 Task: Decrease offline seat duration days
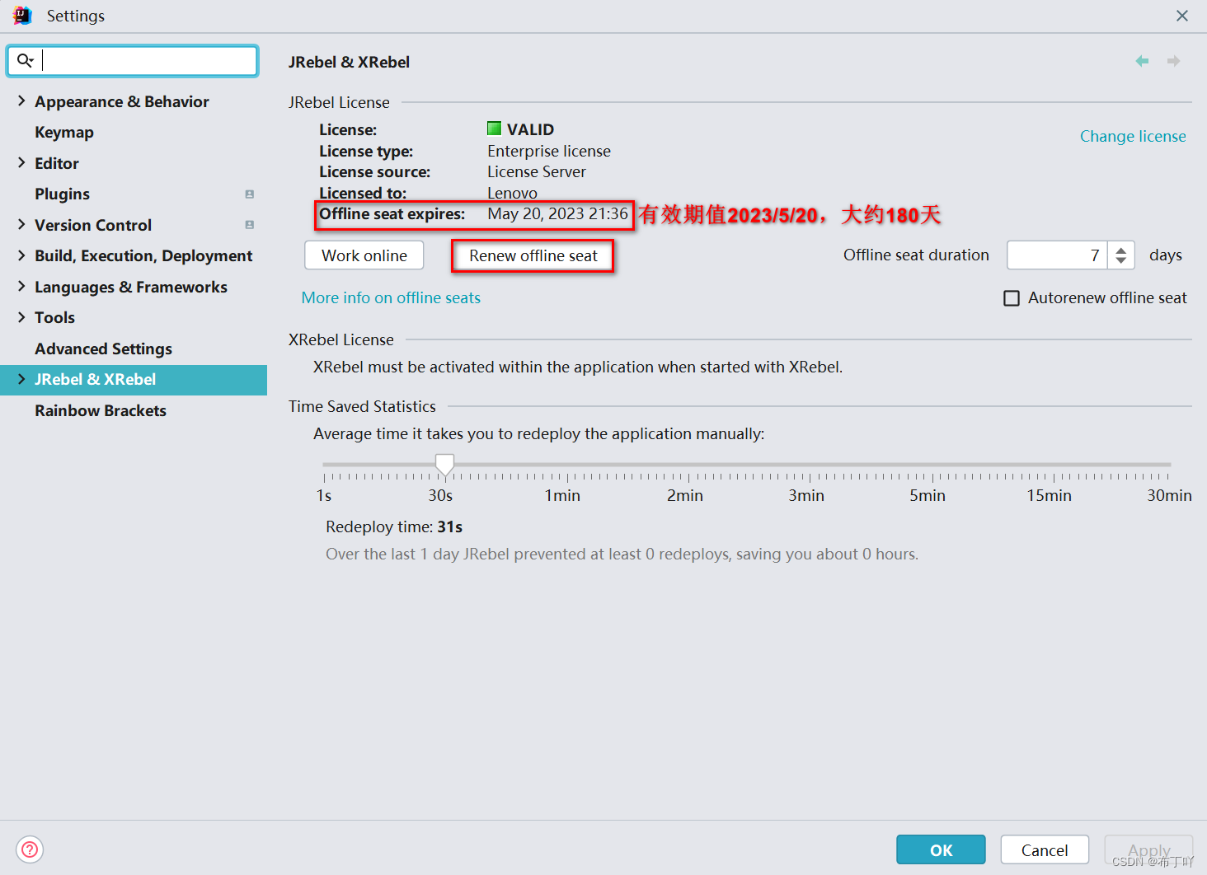(x=1120, y=261)
